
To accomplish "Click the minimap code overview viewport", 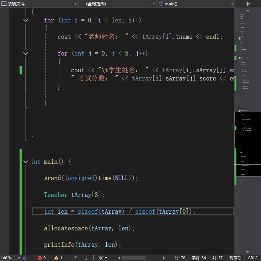I will point(247,144).
